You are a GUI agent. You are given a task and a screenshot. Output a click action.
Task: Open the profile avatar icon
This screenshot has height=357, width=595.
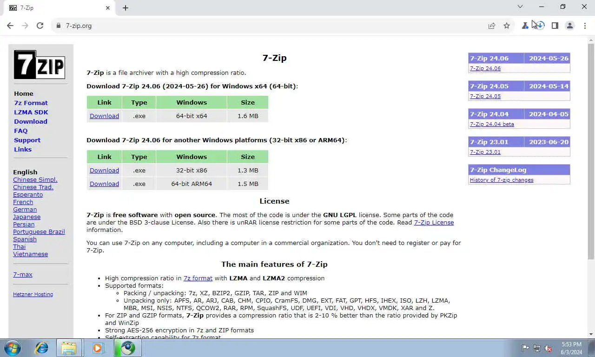point(570,26)
